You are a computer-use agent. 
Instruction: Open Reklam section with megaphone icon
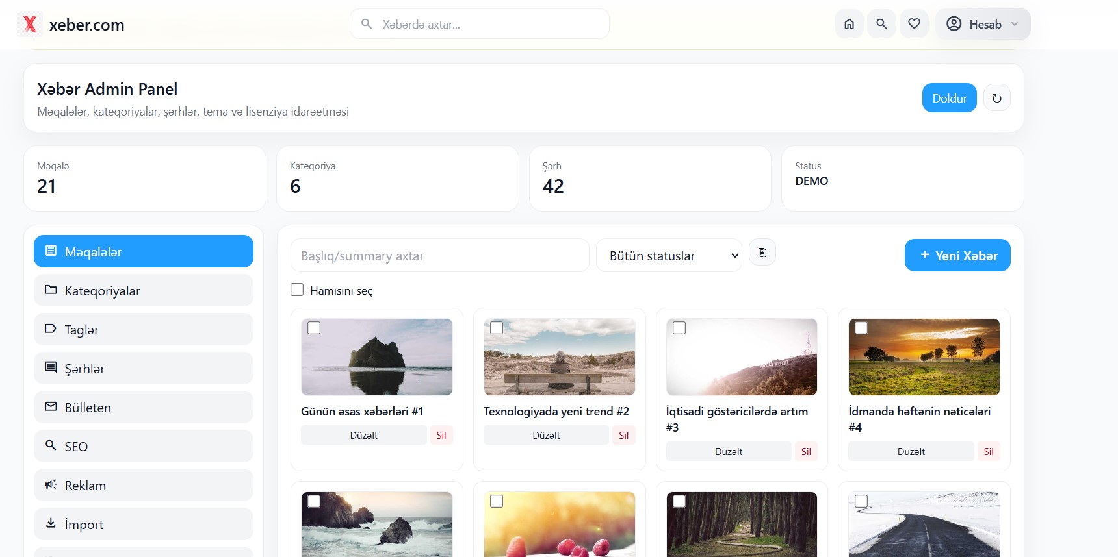pos(144,485)
